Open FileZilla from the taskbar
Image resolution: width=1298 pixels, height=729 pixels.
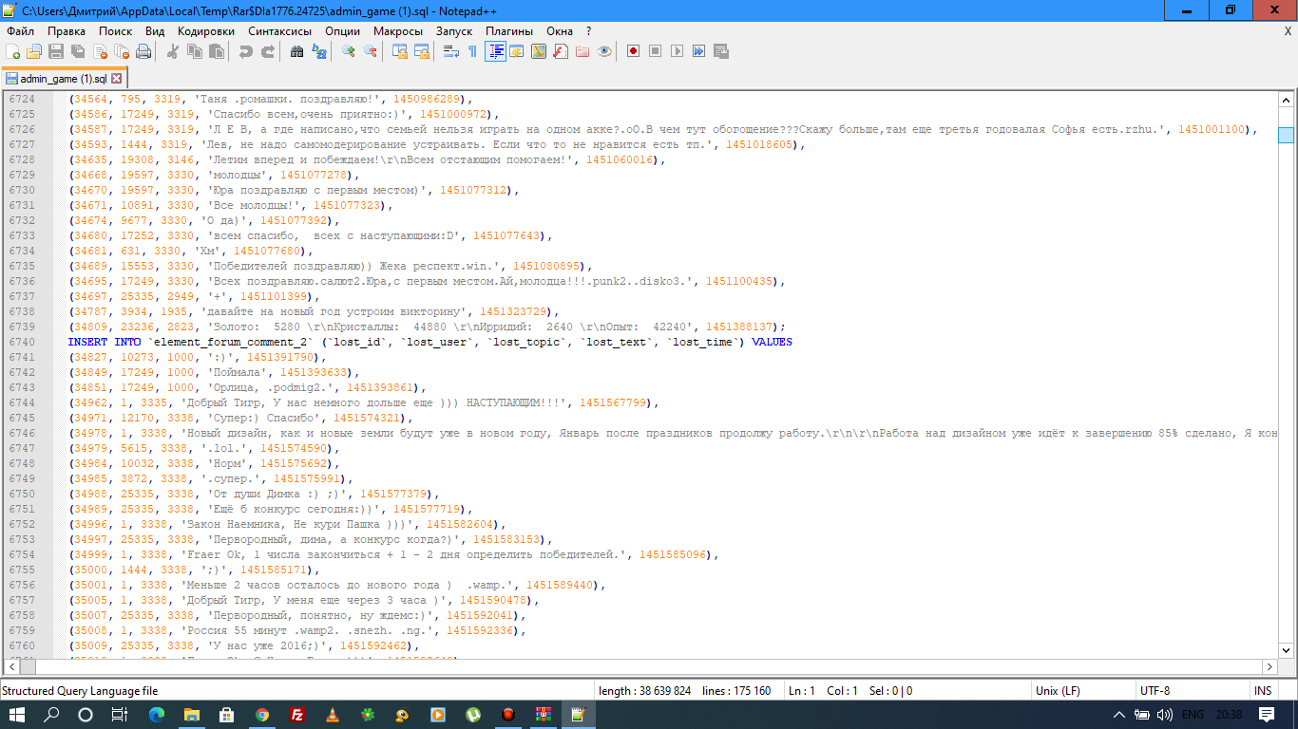tap(297, 715)
